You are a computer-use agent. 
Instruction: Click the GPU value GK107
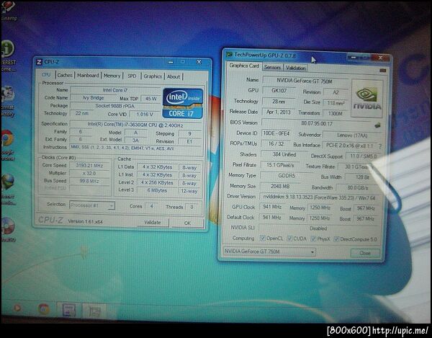pyautogui.click(x=279, y=91)
